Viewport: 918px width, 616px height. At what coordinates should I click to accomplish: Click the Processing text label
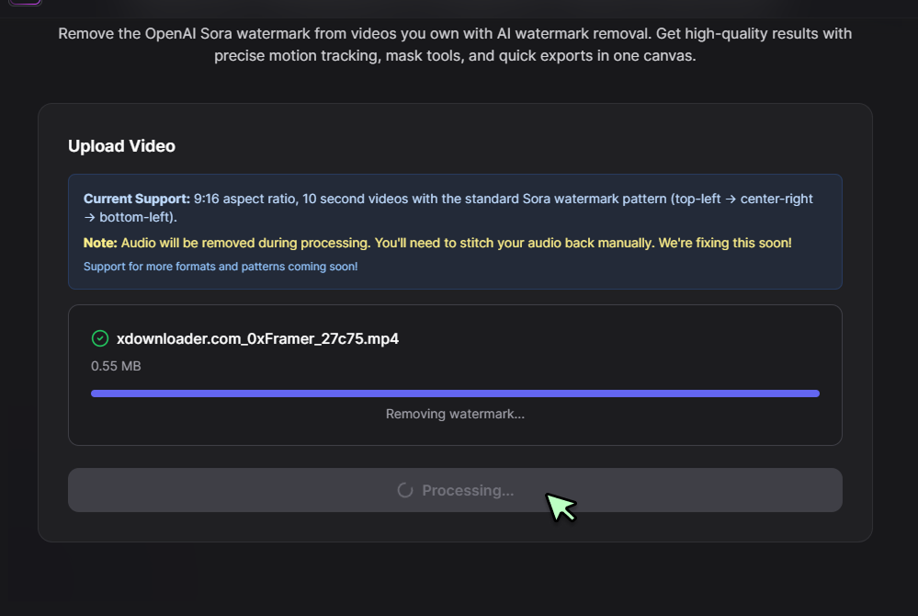tap(469, 490)
